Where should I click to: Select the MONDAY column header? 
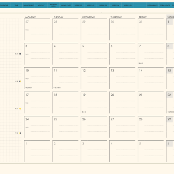(31, 17)
